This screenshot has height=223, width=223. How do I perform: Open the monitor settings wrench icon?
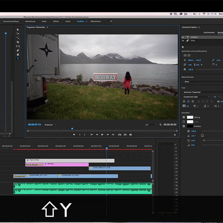tap(160, 125)
